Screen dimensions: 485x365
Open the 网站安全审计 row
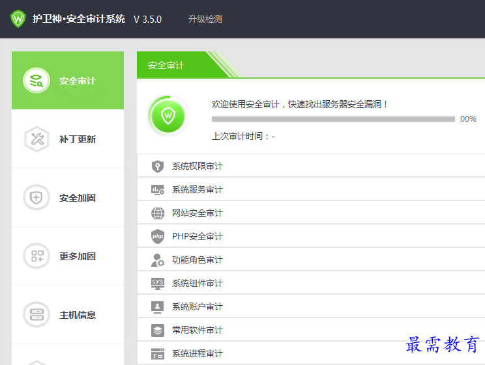(311, 213)
